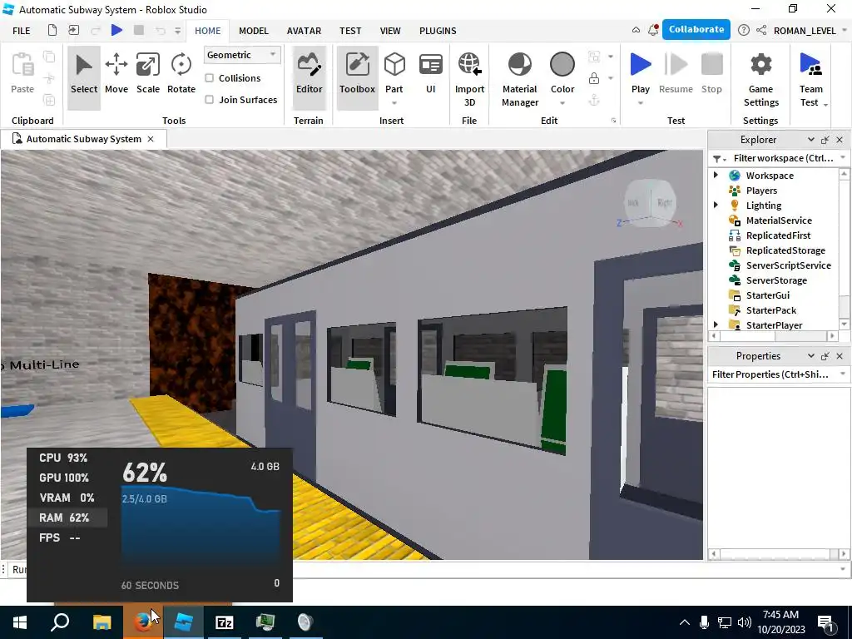The height and width of the screenshot is (639, 852).
Task: Open the Part dropdown arrow
Action: [x=394, y=102]
